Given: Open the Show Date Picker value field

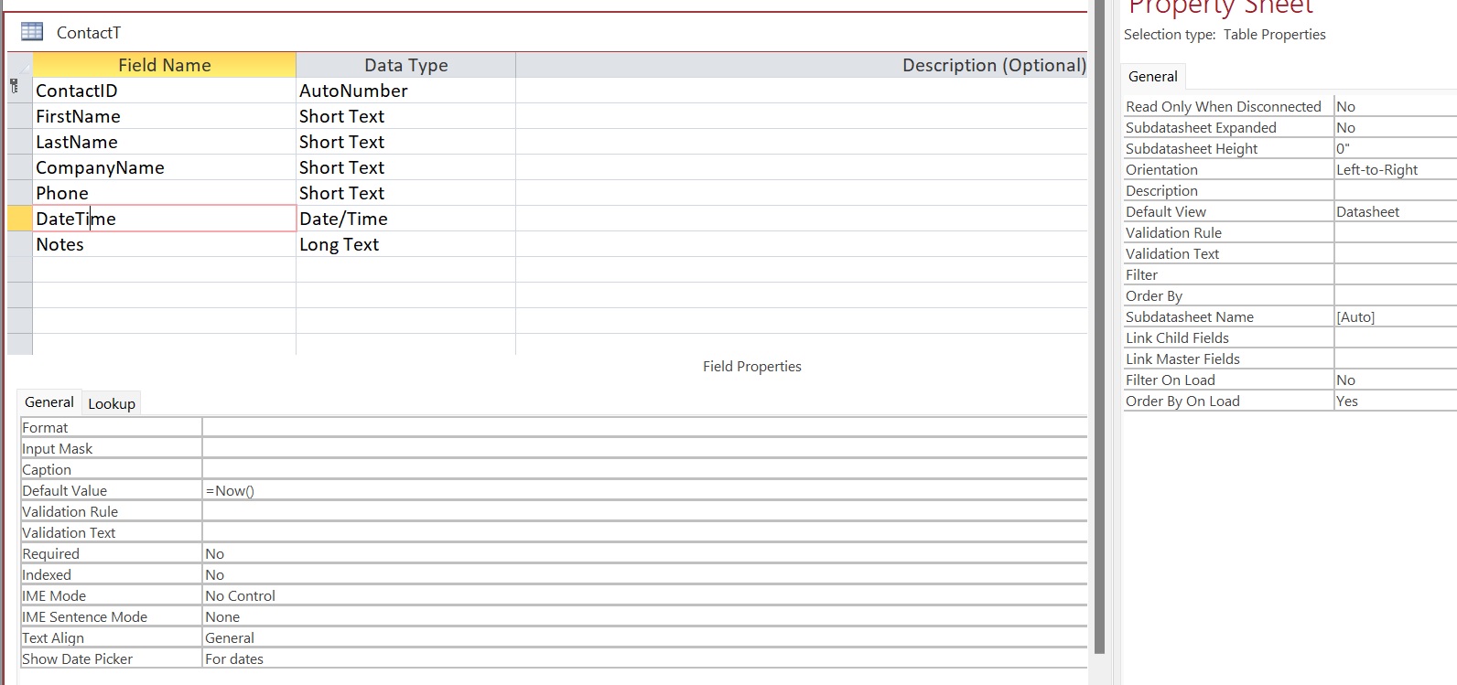Looking at the screenshot, I should click(641, 659).
